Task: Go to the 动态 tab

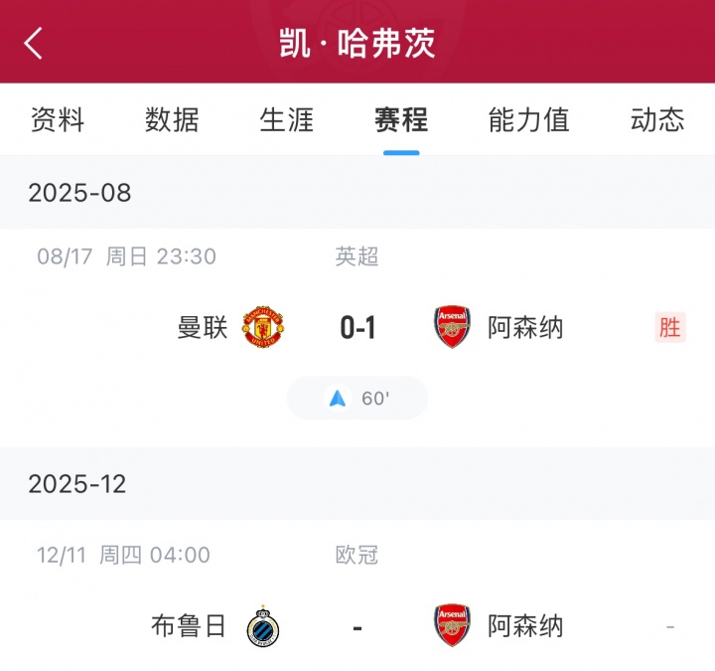Action: tap(657, 120)
